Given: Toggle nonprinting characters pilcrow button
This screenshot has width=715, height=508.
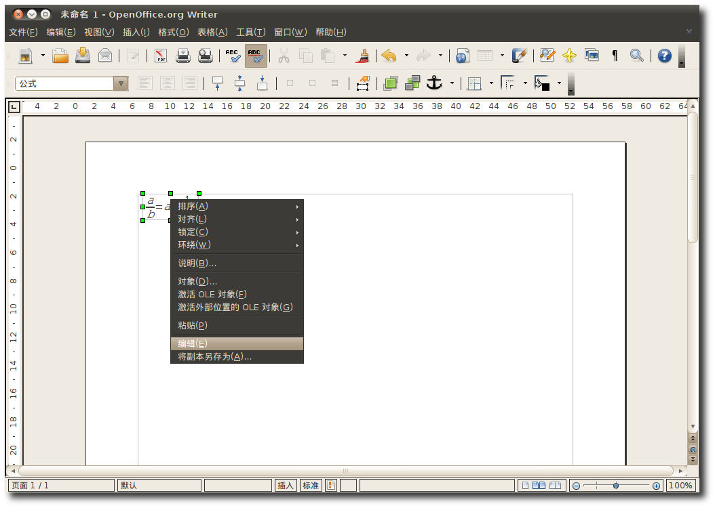Looking at the screenshot, I should (x=615, y=56).
